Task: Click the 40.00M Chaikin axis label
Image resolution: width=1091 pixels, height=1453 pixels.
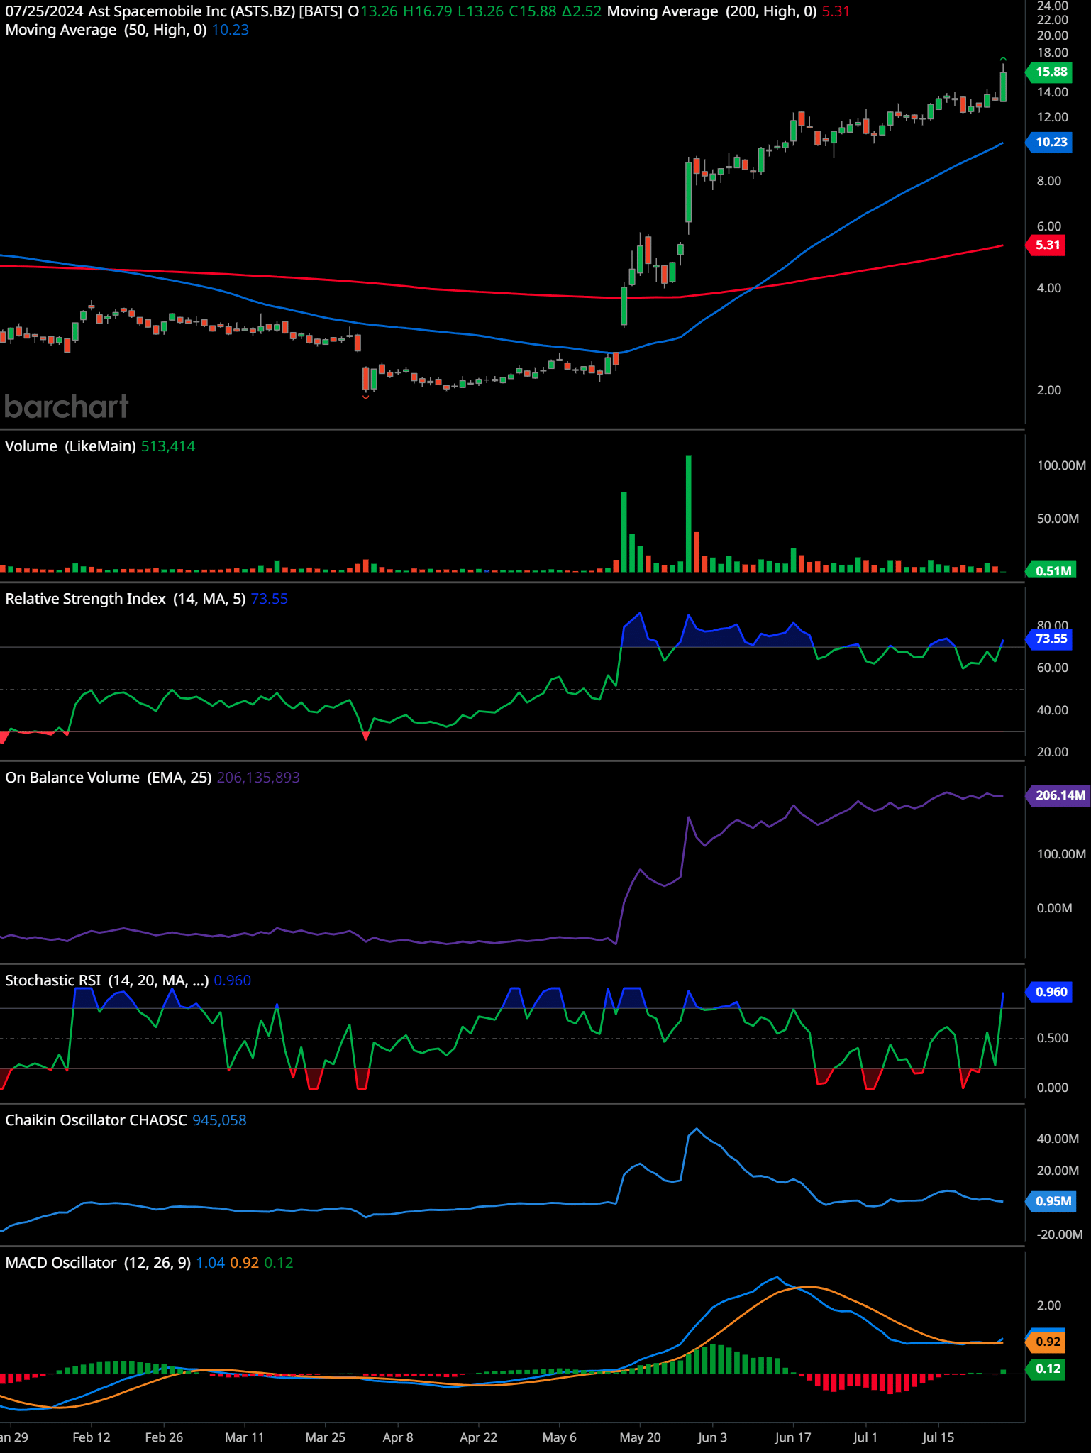Action: [1058, 1139]
